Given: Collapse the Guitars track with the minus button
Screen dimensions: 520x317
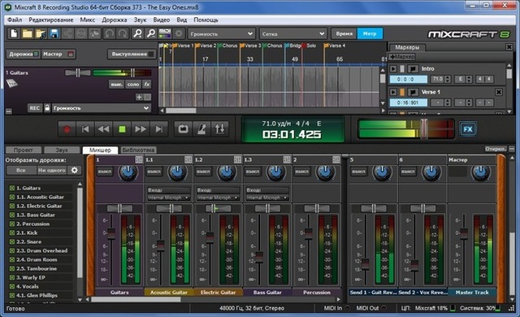Looking at the screenshot, I should click(9, 111).
